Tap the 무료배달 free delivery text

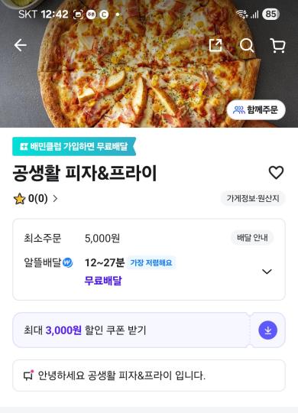[103, 281]
